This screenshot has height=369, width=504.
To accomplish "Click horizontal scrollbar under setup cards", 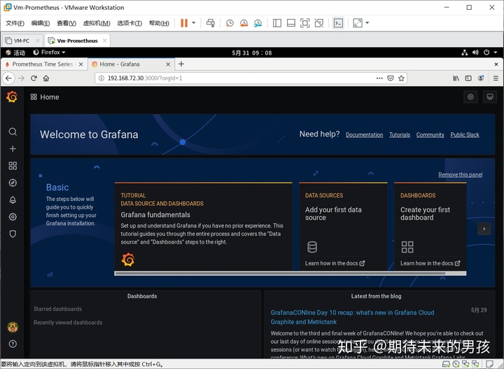I will point(279,273).
